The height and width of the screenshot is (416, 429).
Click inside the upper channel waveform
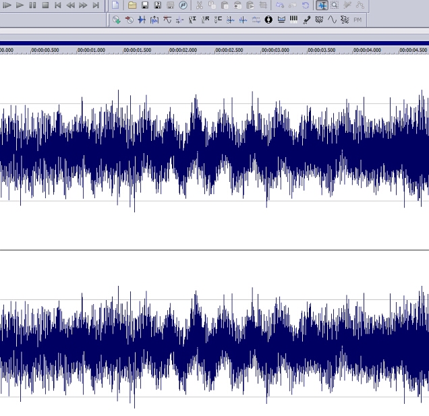[x=214, y=152]
